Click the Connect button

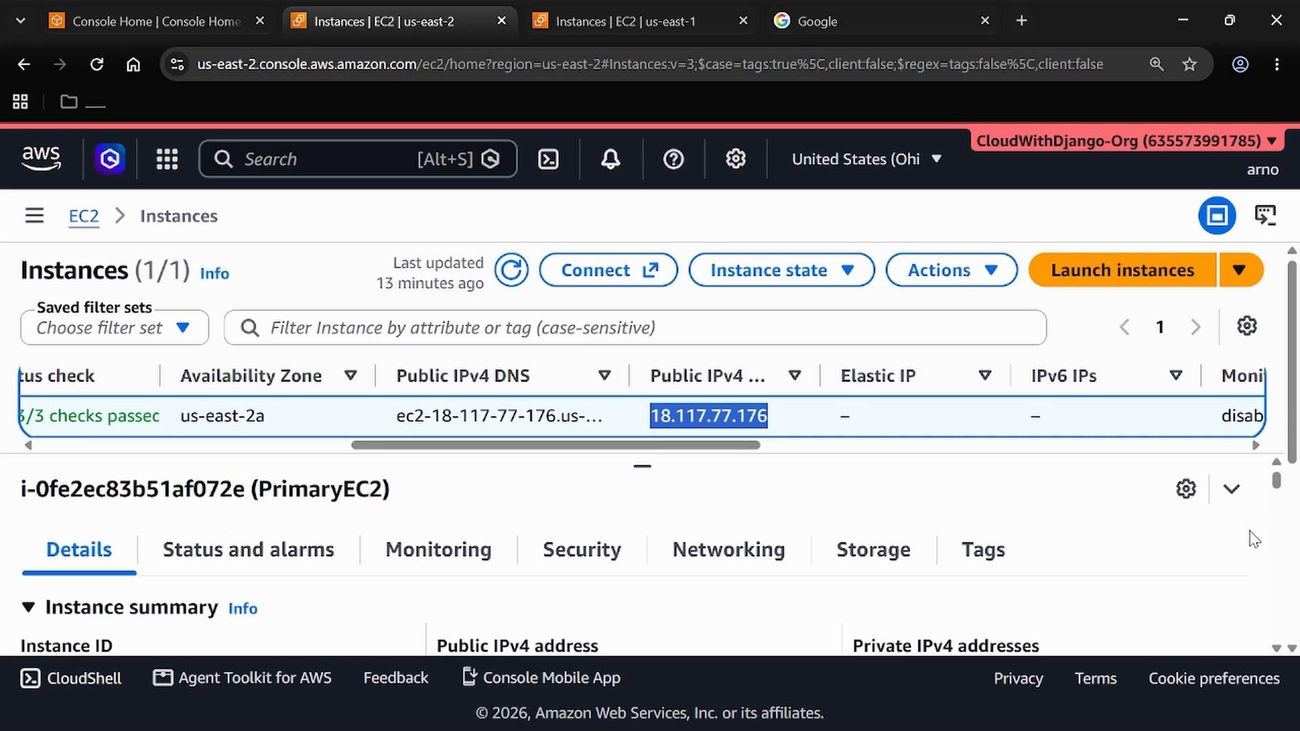point(608,270)
